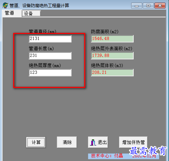Click the 防腐面积(m2) label
Screen dimensions: 169x161
pos(105,32)
